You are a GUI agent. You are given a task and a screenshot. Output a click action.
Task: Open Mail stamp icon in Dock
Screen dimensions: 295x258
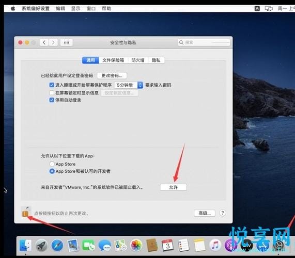point(73,245)
